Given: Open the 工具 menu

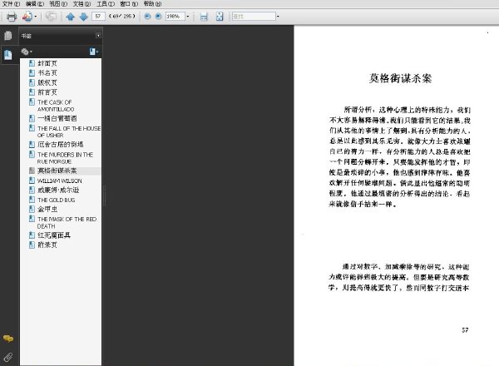Looking at the screenshot, I should 106,4.
